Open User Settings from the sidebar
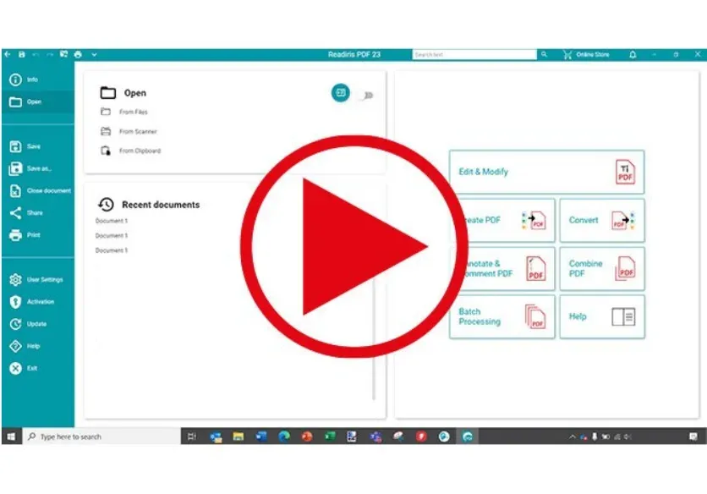 [38, 279]
